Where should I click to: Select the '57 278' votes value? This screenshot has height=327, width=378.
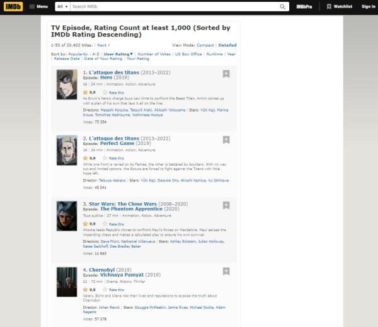coord(100,319)
